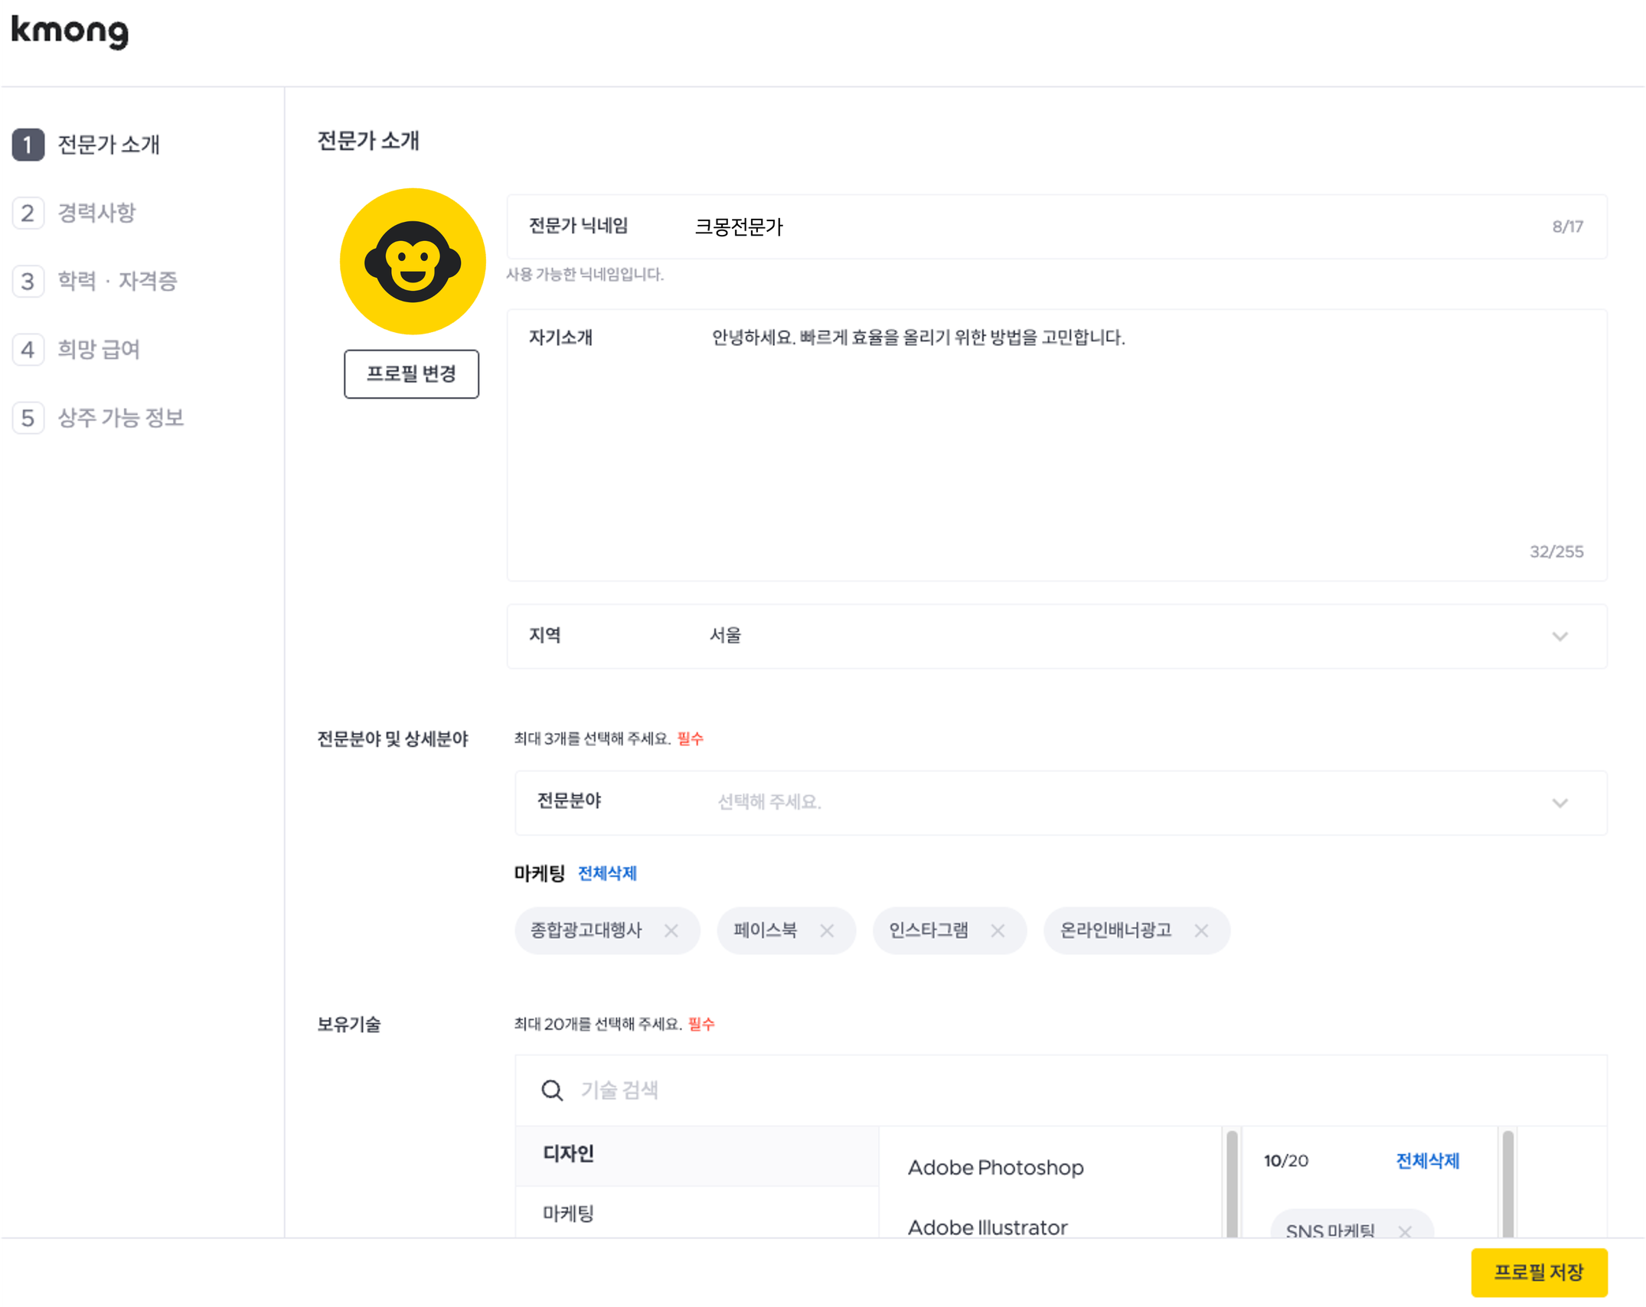Viewport: 1646px width, 1307px height.
Task: Remove the 페이스북 tag
Action: (x=827, y=931)
